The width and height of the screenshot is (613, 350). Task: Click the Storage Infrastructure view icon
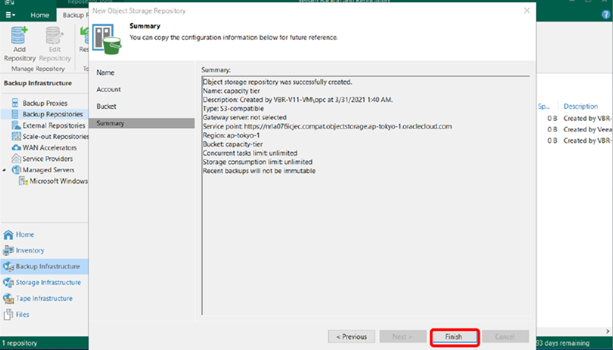pyautogui.click(x=8, y=282)
